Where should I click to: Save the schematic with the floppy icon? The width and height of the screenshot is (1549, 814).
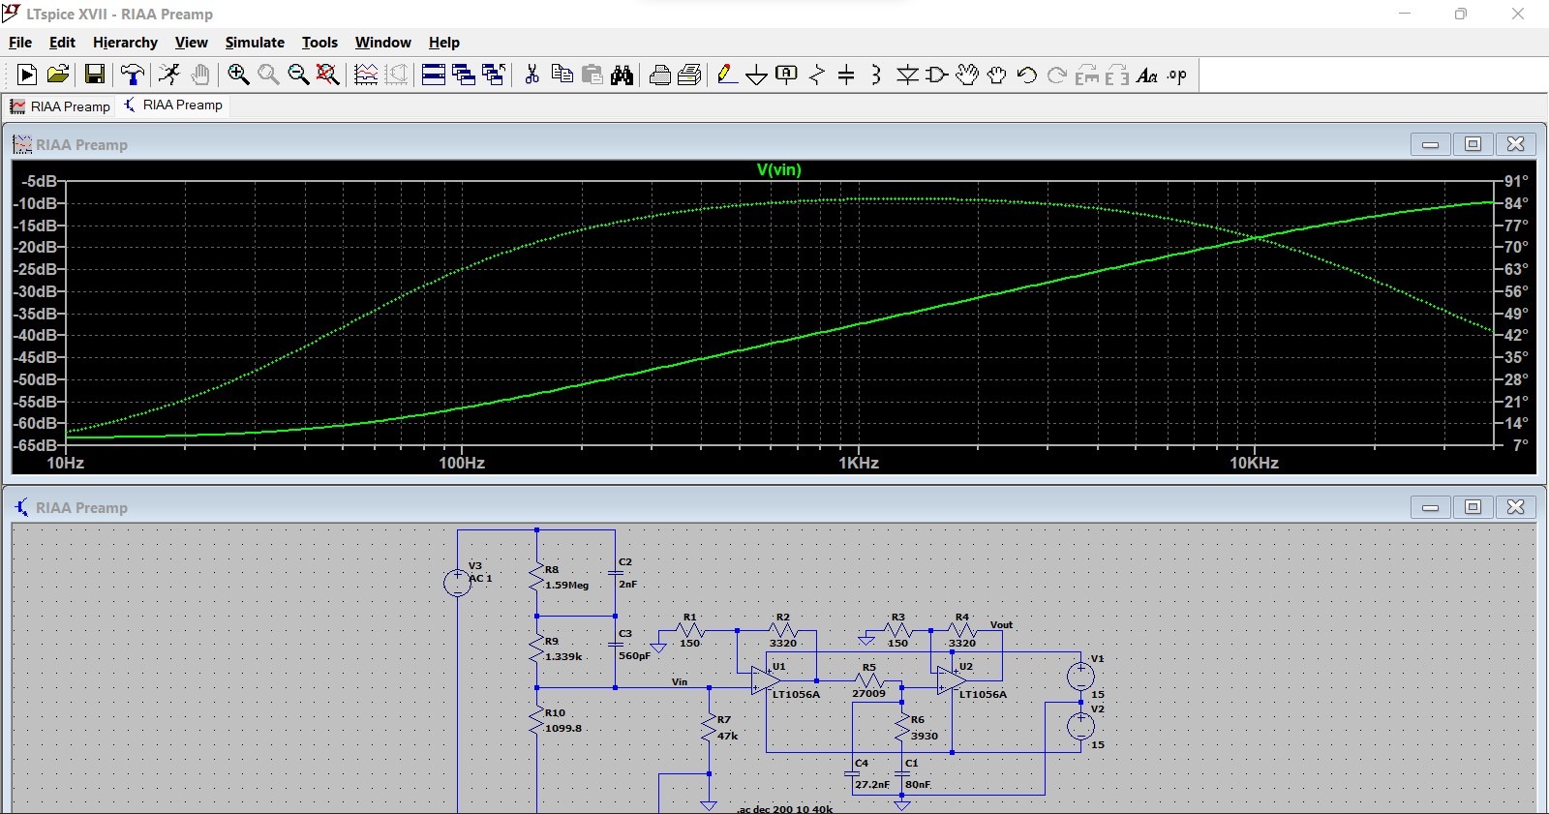tap(95, 75)
